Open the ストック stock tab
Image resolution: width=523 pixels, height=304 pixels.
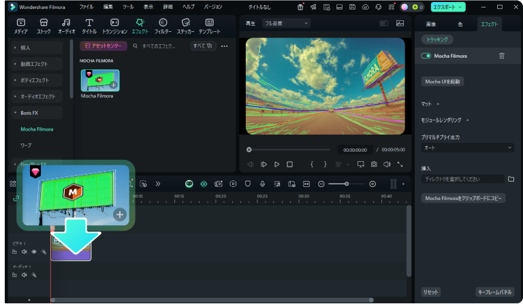tap(44, 27)
